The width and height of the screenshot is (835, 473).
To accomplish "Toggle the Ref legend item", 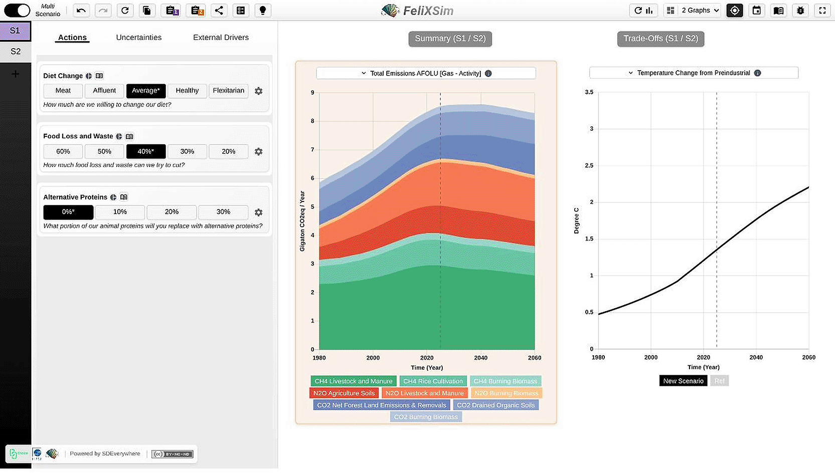I will coord(720,381).
